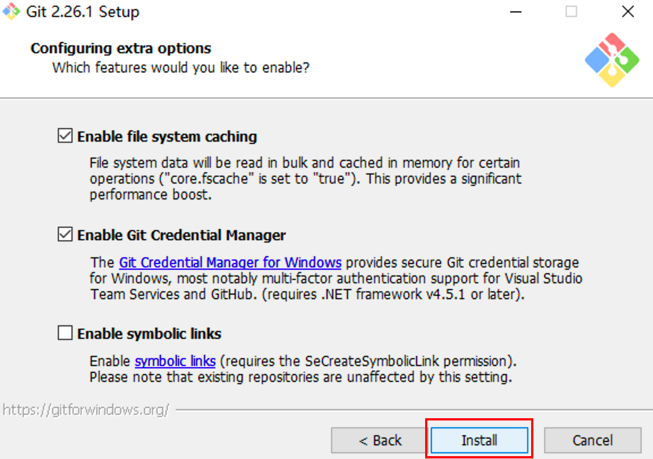Go back with the < Back button
This screenshot has height=459, width=653.
click(x=380, y=440)
